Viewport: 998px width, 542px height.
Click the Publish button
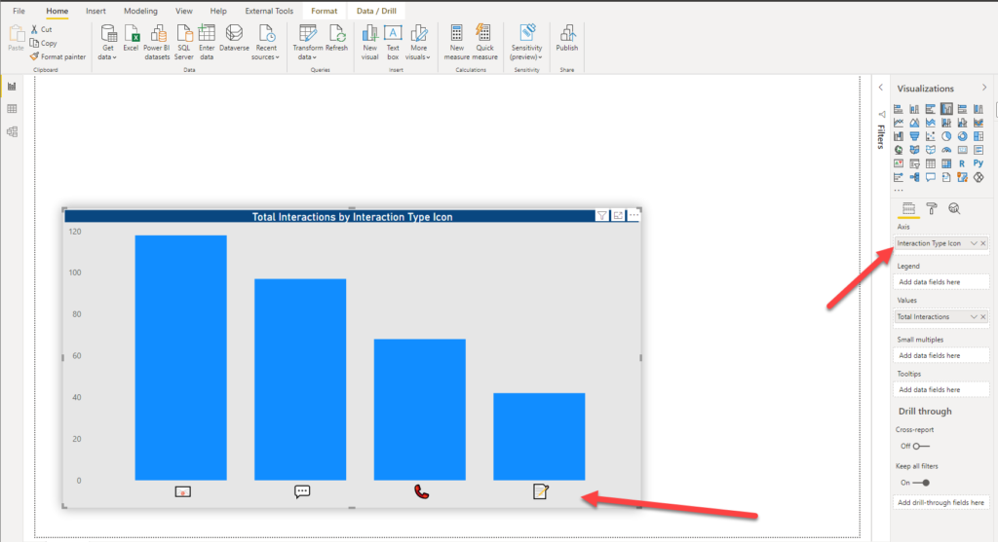point(566,39)
